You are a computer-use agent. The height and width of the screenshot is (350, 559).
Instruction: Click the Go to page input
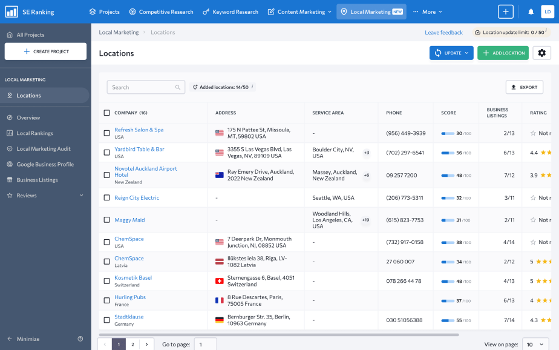click(x=205, y=345)
